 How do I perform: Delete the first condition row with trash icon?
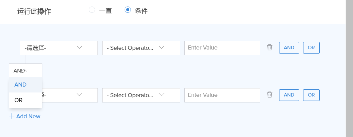(270, 47)
